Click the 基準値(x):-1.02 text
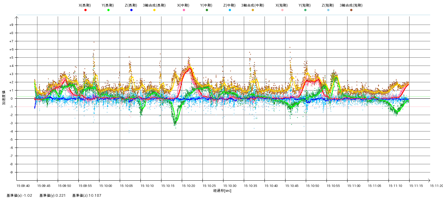443x200 pixels. point(19,196)
